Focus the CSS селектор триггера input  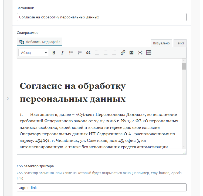[x=101, y=187]
